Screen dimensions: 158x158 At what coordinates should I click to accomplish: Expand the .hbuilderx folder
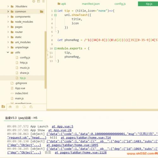click(x=8, y=6)
